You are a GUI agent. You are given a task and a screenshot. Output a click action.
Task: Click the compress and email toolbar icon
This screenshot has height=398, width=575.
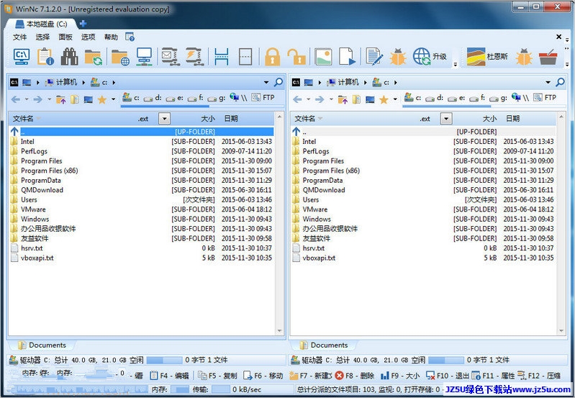(x=171, y=57)
